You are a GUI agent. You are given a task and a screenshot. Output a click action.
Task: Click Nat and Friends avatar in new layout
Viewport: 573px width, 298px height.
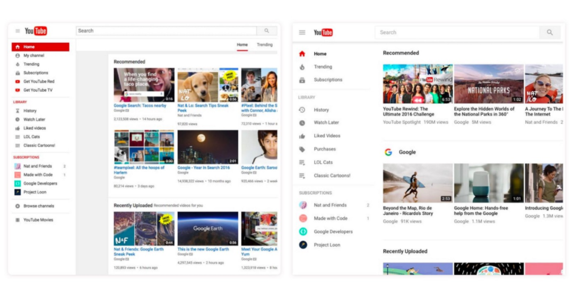coord(303,205)
